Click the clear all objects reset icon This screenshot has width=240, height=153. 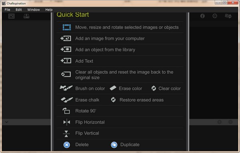tap(66, 74)
